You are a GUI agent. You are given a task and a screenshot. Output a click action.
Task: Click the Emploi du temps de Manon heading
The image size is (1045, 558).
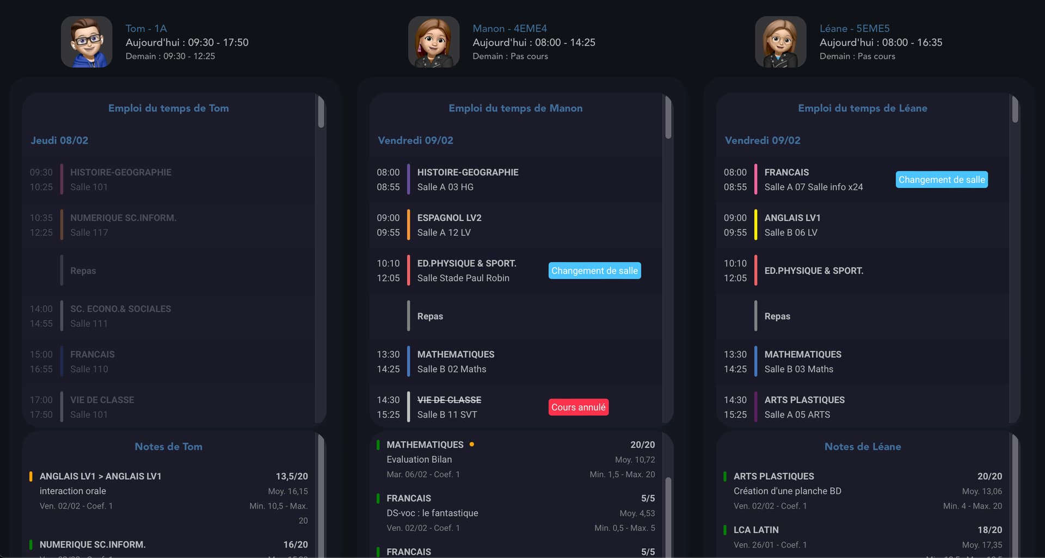(x=515, y=108)
